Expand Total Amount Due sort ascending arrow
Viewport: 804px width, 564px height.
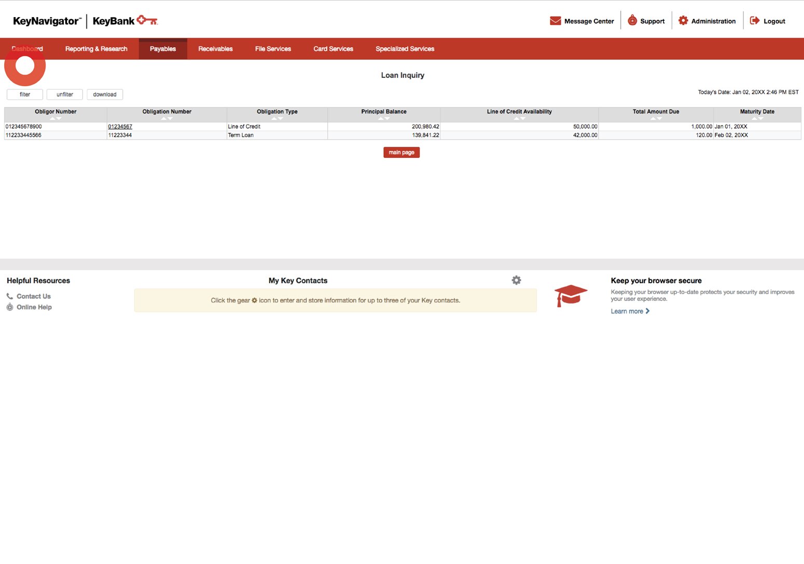(652, 118)
